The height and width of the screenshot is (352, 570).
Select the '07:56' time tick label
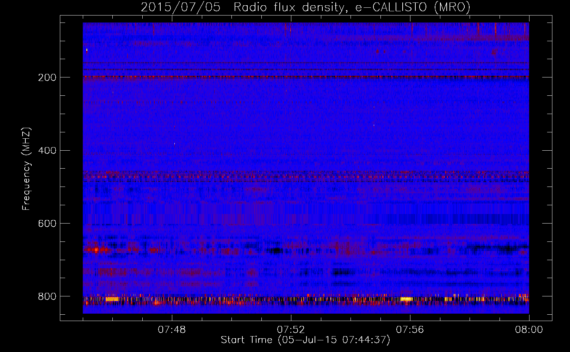pos(410,330)
